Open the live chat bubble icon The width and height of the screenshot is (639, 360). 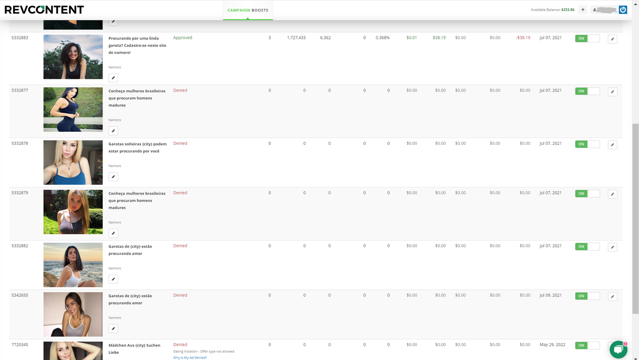618,350
